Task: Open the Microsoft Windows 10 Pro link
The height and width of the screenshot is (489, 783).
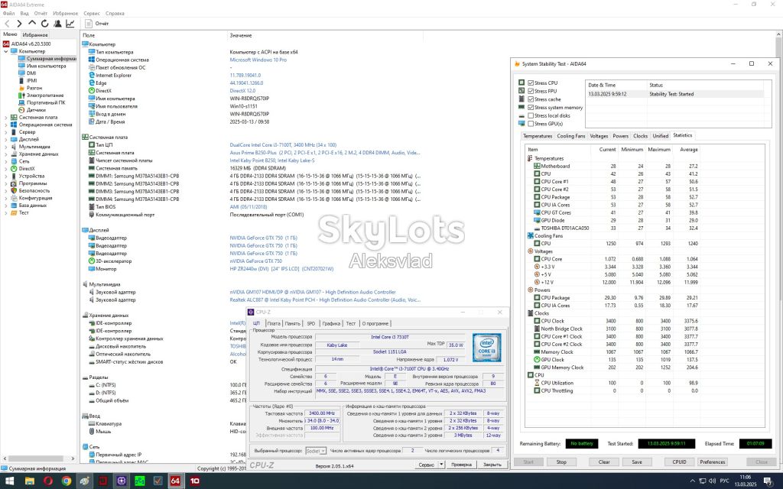Action: click(258, 60)
